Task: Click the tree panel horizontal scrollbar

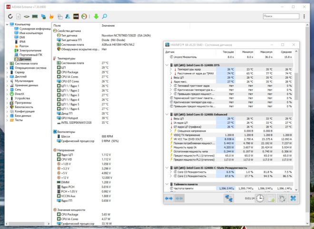Action: (x=26, y=224)
